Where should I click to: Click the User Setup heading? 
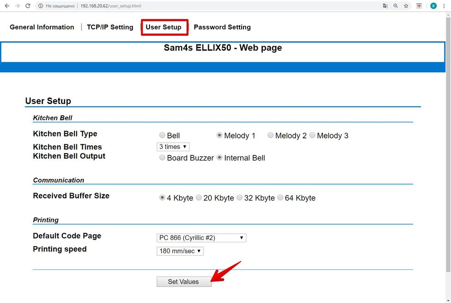(x=48, y=101)
